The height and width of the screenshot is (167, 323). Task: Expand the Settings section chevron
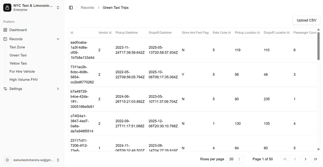pyautogui.click(x=58, y=89)
